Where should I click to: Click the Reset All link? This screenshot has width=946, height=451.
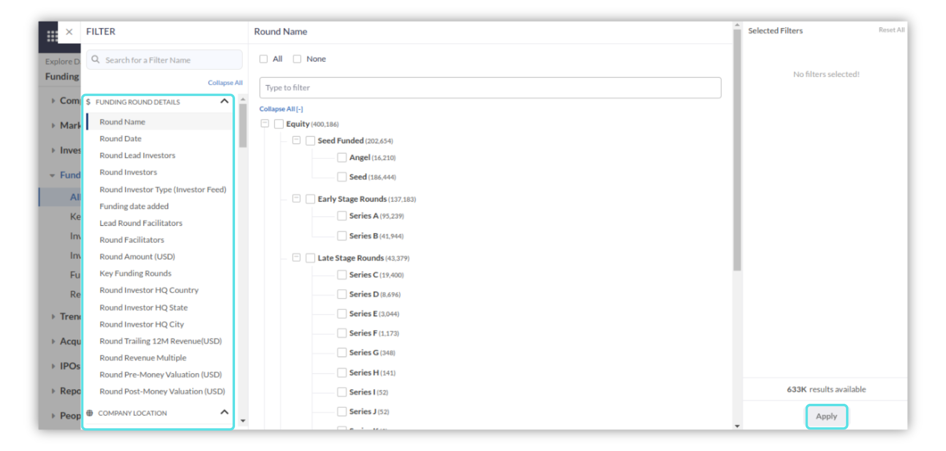891,30
